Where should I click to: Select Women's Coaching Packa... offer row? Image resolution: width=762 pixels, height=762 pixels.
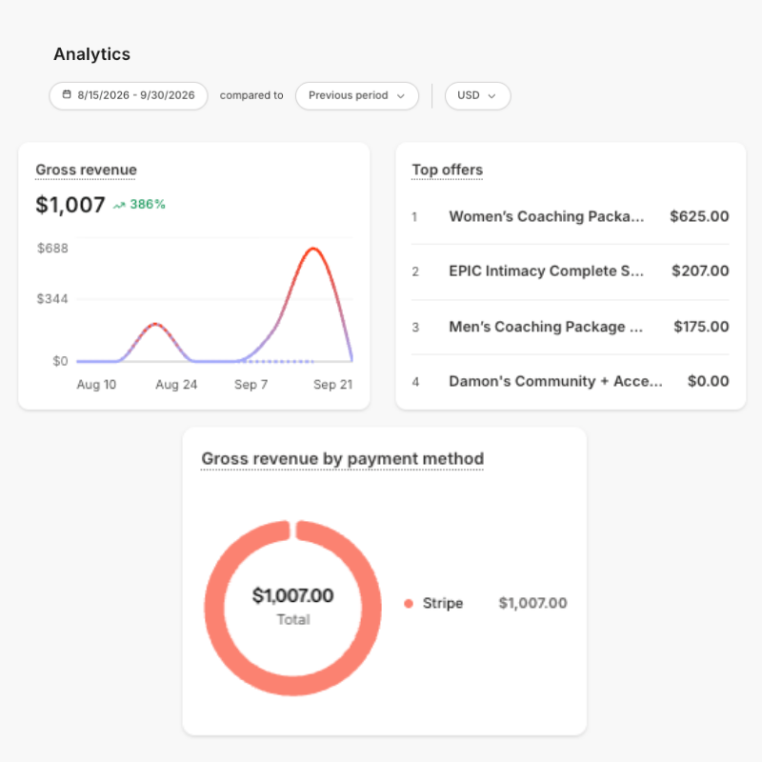[x=570, y=217]
